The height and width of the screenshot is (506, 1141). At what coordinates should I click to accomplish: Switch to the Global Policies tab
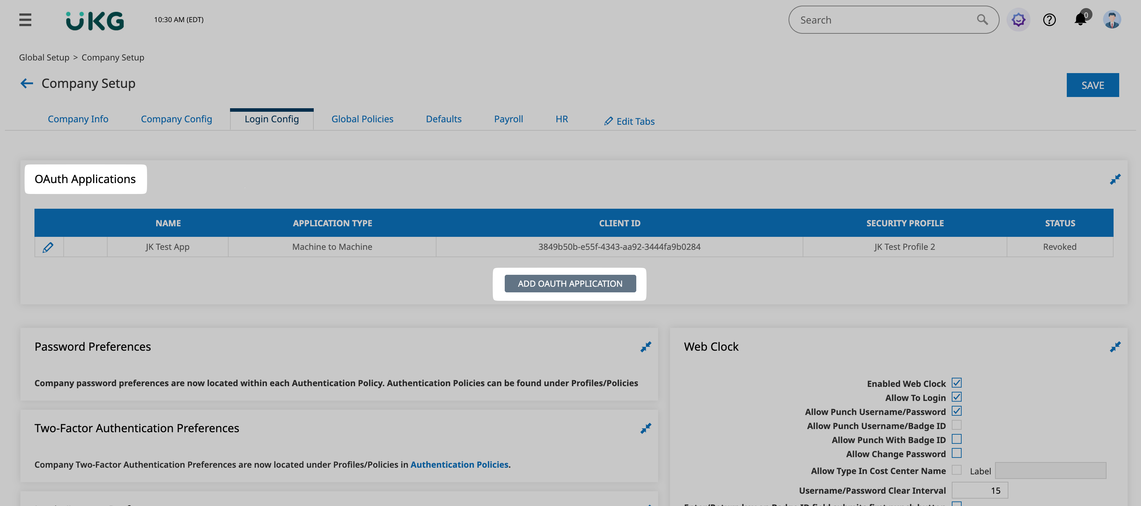[x=362, y=119]
